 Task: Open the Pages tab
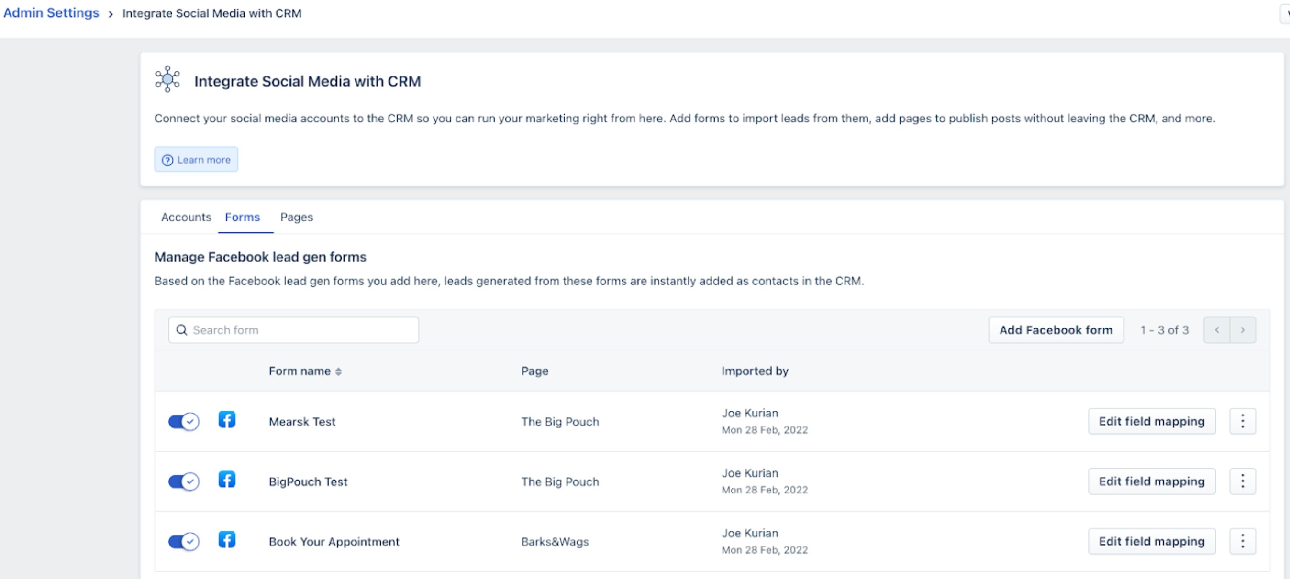pos(297,217)
